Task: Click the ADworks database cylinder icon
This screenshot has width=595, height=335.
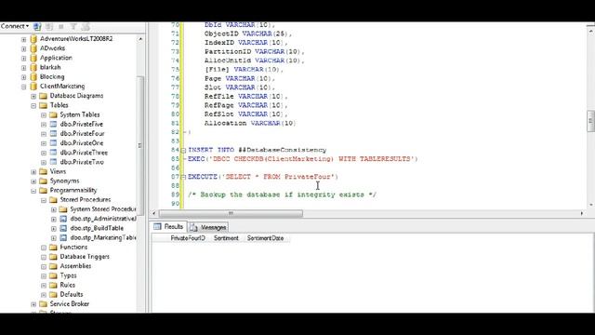Action: point(33,48)
